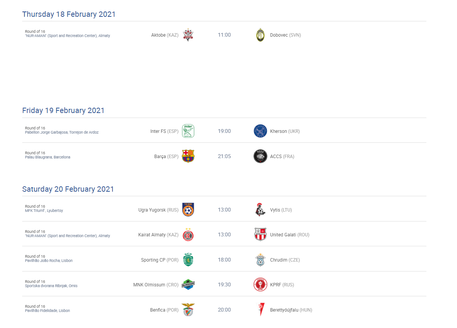Select the Vytis knight logo
457x328 pixels.
260,210
